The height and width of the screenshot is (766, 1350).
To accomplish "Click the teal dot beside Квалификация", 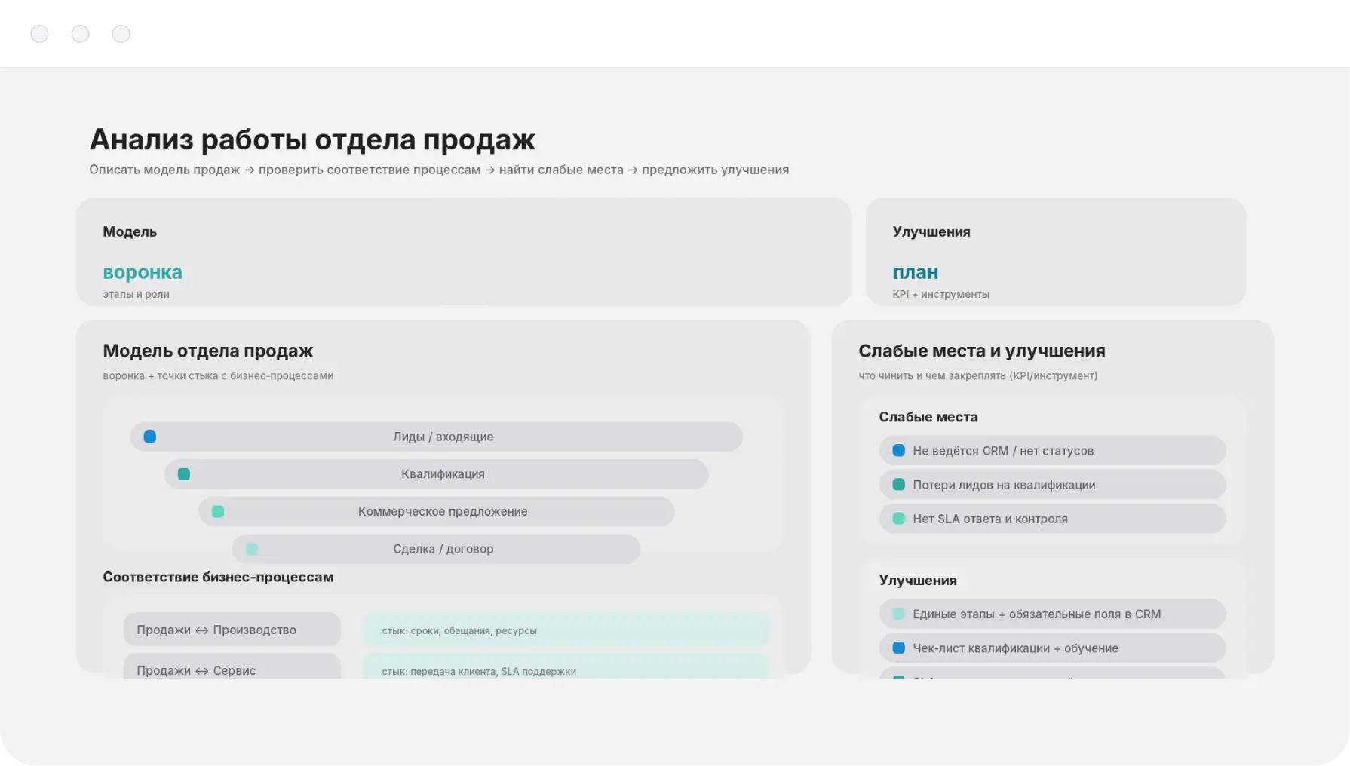I will coord(184,474).
